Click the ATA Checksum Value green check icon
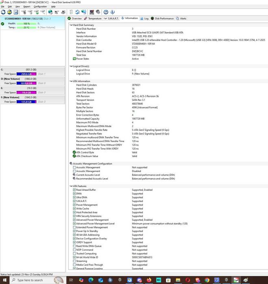The height and width of the screenshot is (284, 268). [x=74, y=156]
